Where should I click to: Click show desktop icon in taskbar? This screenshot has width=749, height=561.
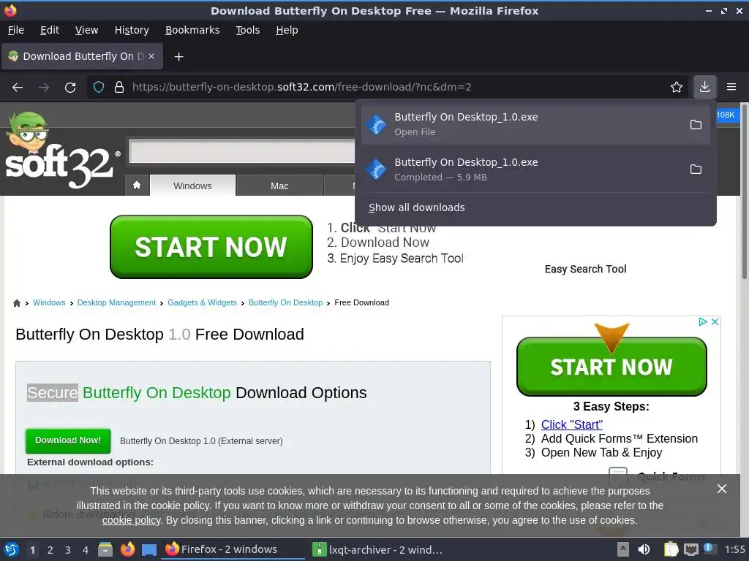tap(149, 549)
